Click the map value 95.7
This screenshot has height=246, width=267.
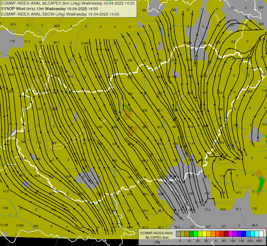[x=160, y=110]
